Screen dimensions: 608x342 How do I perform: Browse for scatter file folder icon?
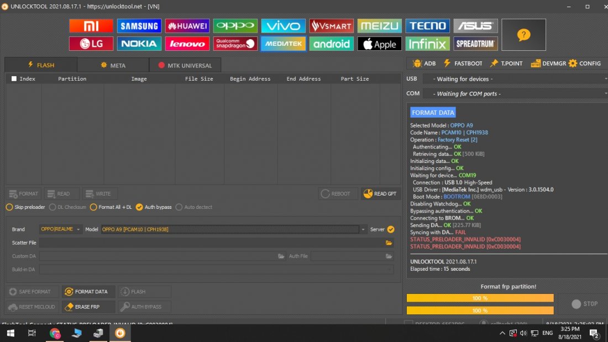click(389, 243)
